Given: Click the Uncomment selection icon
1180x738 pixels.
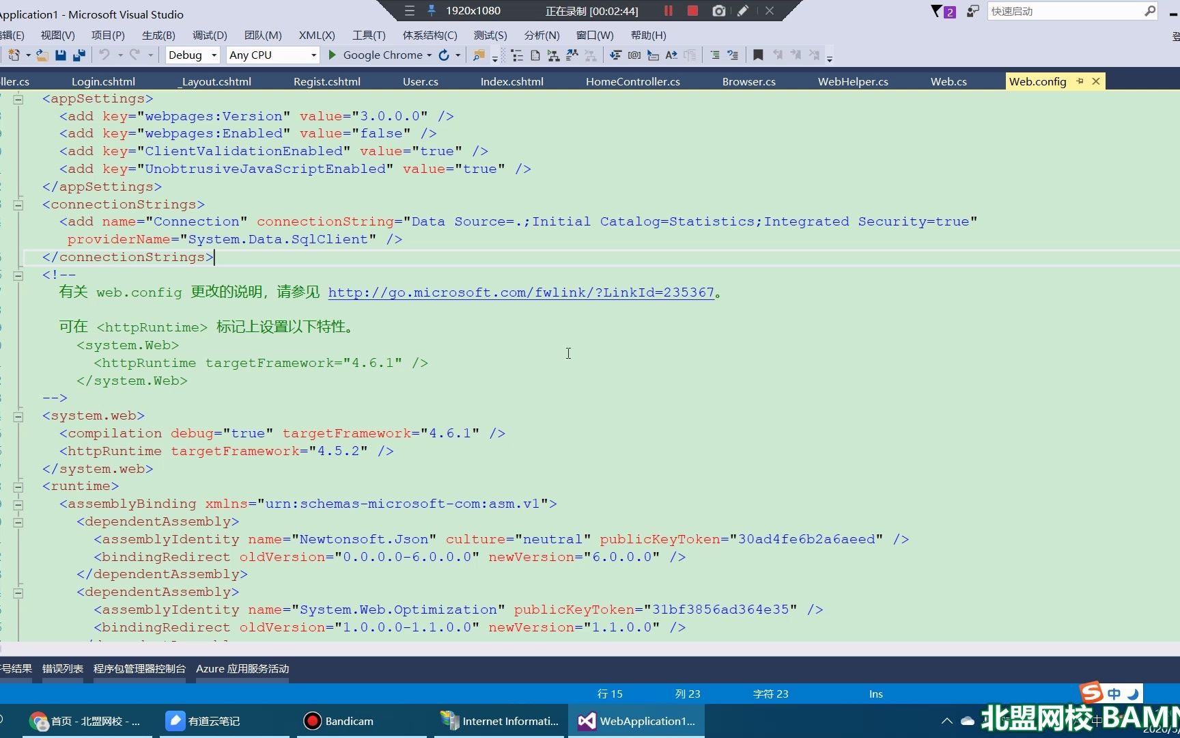Looking at the screenshot, I should point(733,55).
